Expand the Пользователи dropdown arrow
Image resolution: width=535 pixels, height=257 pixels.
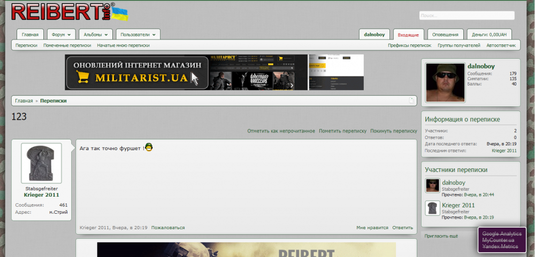154,35
